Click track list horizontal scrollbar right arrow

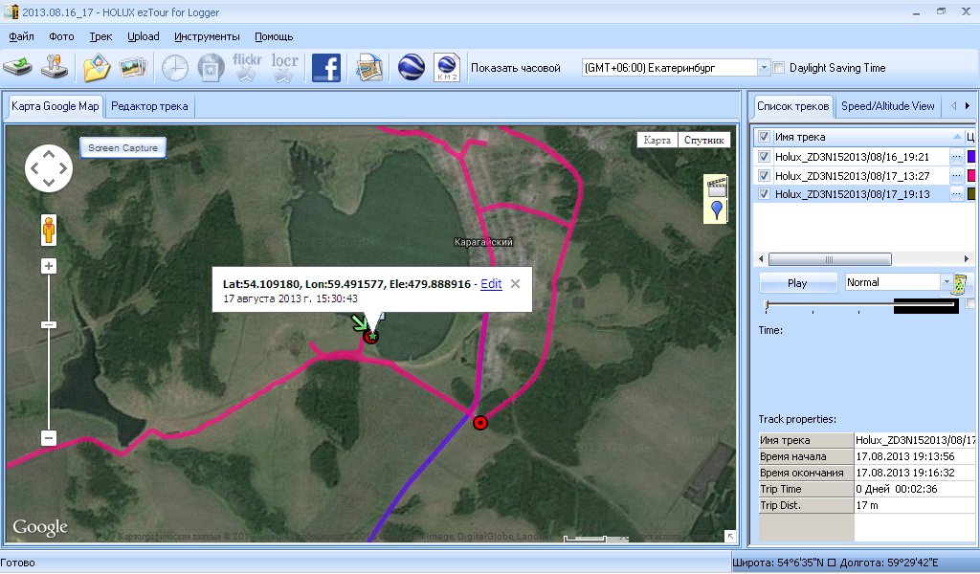967,258
